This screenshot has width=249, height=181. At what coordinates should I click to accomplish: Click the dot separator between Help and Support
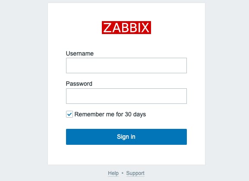click(x=123, y=173)
